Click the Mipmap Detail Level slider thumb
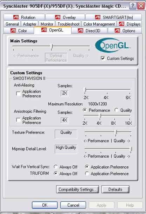The height and width of the screenshot is (214, 146). tap(131, 149)
